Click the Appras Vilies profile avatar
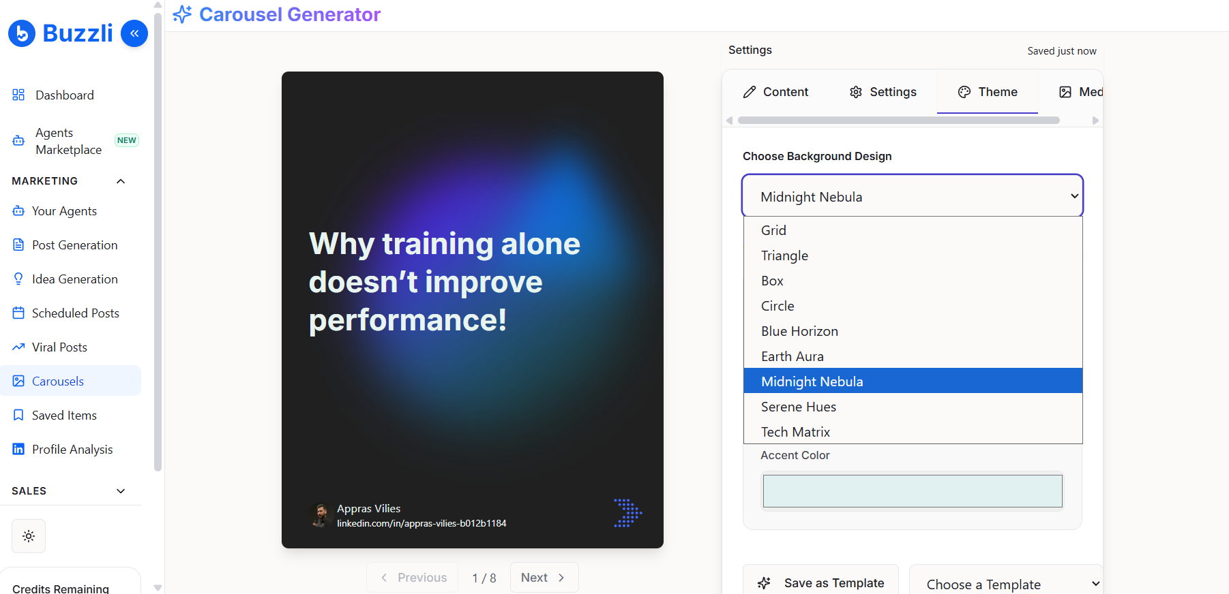This screenshot has height=594, width=1229. coord(321,516)
